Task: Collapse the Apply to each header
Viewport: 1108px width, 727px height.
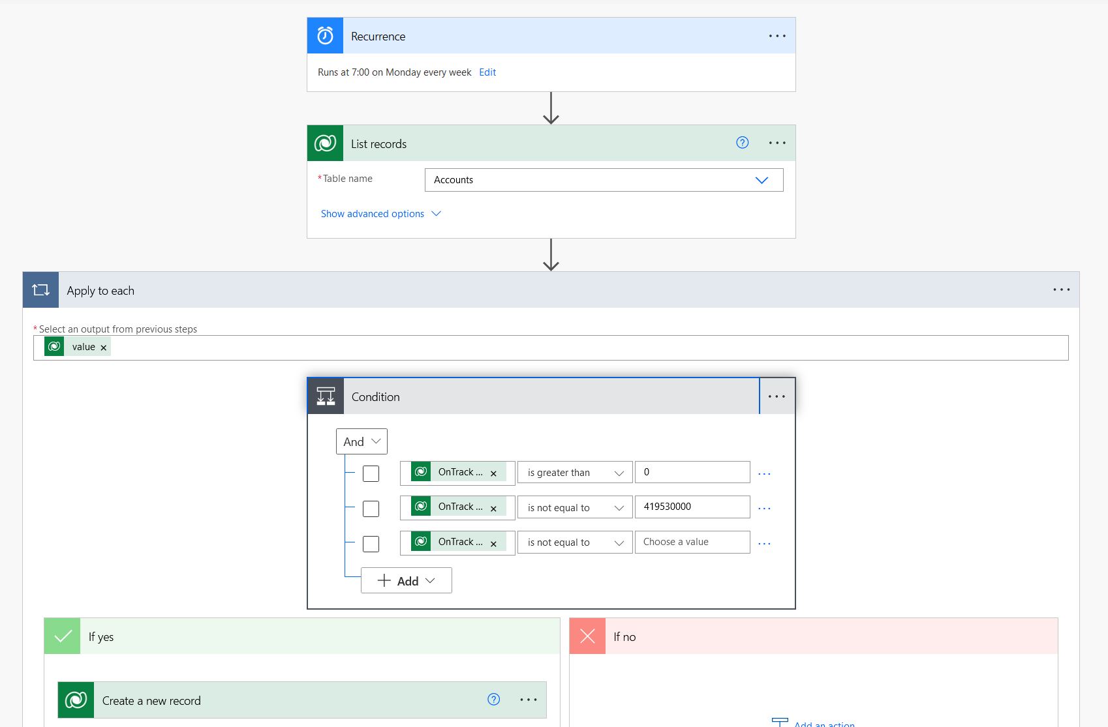Action: [551, 289]
